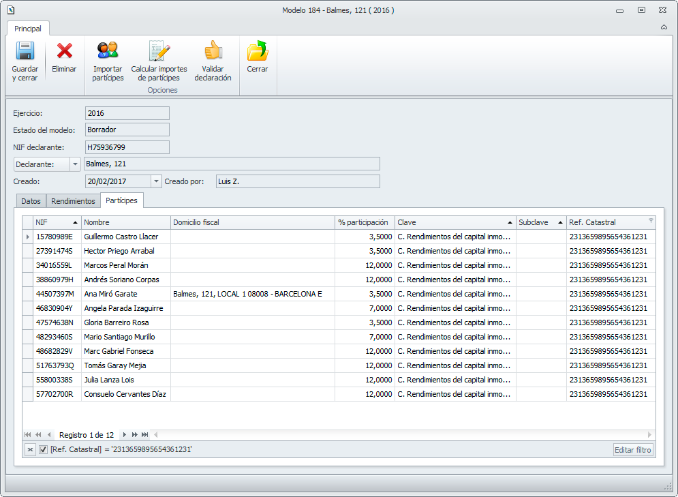Switch to the Rendimientos tab
This screenshot has height=497, width=678.
tap(73, 201)
